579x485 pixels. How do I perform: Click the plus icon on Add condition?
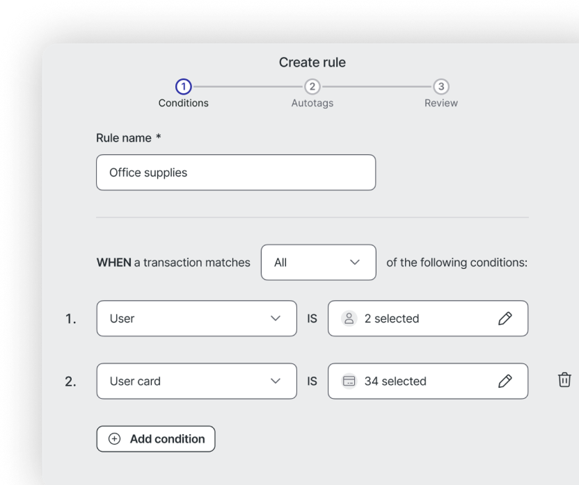coord(113,438)
